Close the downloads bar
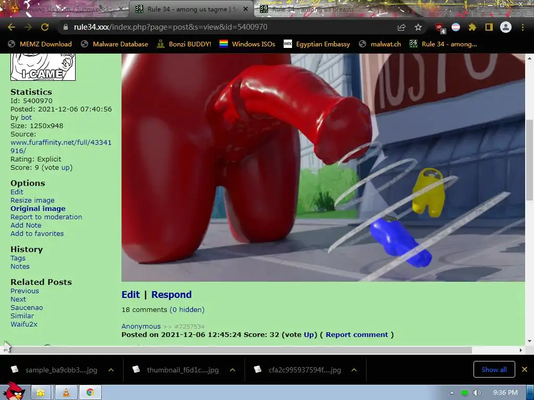The height and width of the screenshot is (400, 534). click(x=525, y=369)
